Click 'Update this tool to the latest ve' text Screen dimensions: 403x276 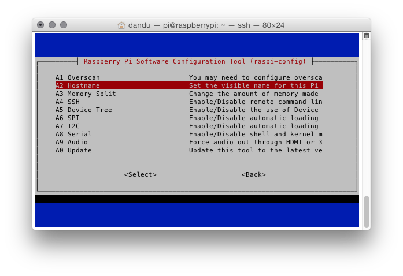click(256, 150)
